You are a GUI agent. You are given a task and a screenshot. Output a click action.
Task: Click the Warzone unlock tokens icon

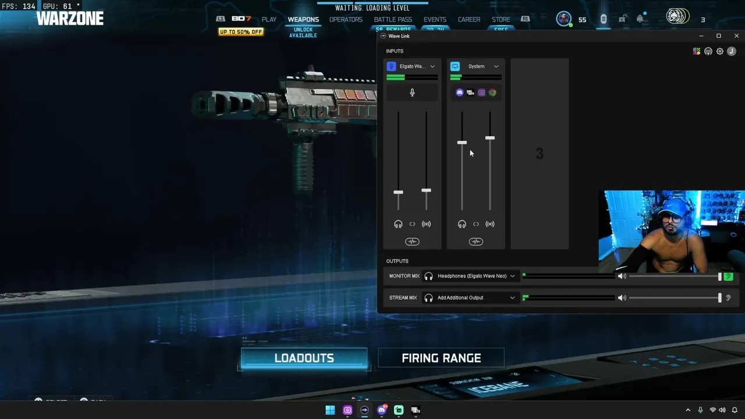622,19
